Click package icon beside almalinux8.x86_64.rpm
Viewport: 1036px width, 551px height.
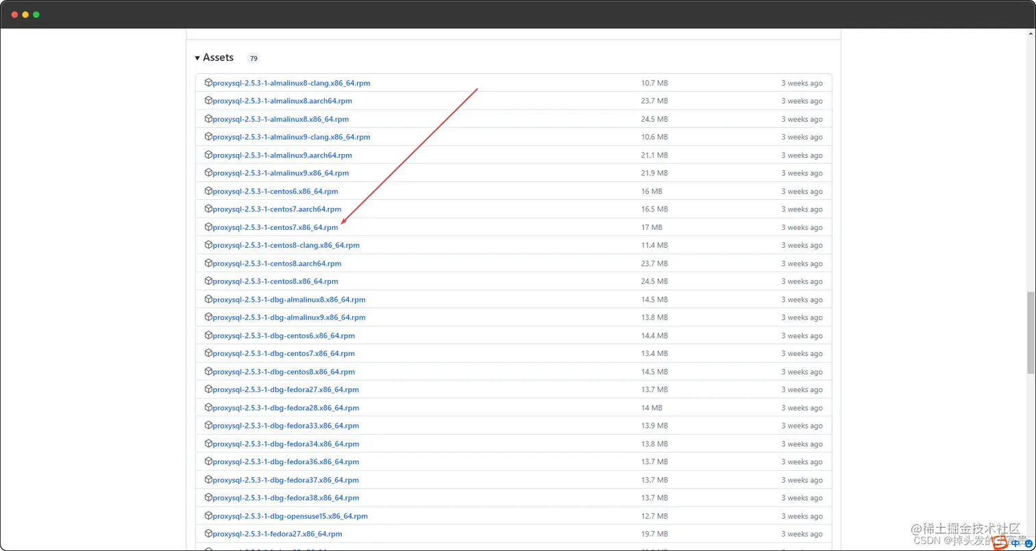coord(208,118)
